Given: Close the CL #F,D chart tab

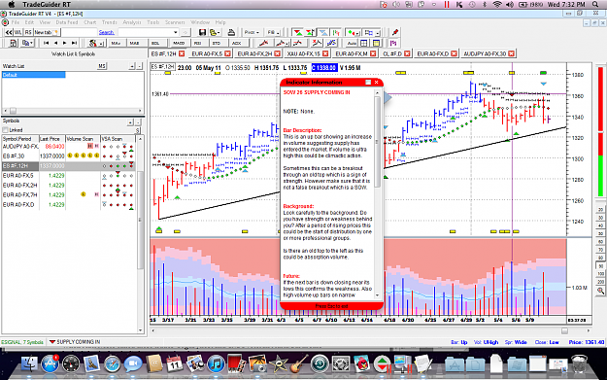Looking at the screenshot, I should coord(407,53).
